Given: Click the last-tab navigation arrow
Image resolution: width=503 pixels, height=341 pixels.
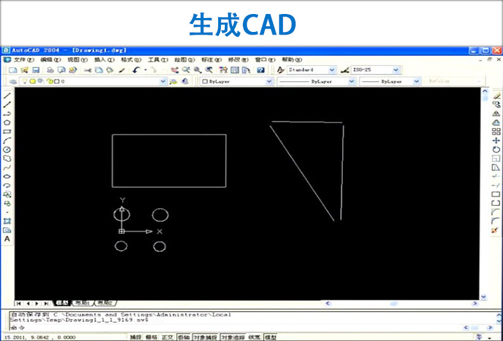Looking at the screenshot, I should pos(47,303).
